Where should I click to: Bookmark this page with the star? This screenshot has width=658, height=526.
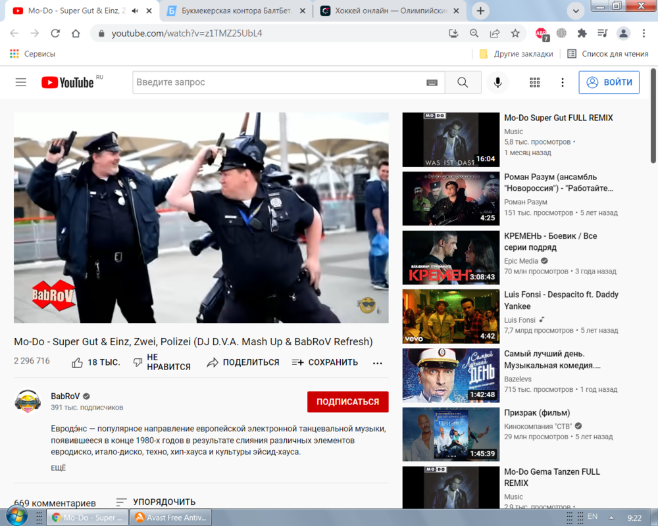pos(515,33)
